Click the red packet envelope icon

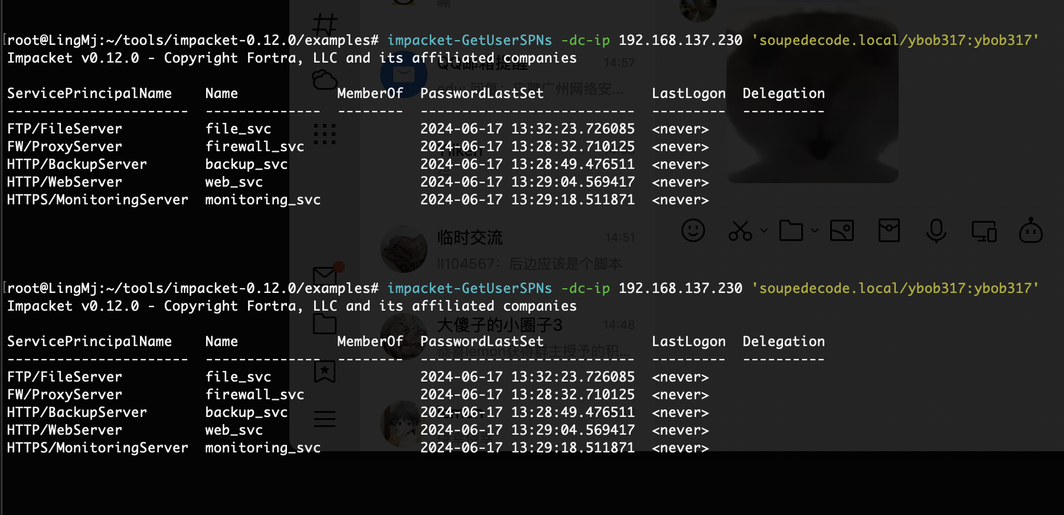[889, 230]
